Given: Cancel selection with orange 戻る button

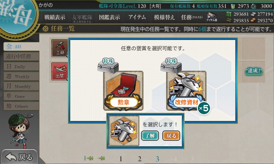Looking at the screenshot, I should coord(171,136).
